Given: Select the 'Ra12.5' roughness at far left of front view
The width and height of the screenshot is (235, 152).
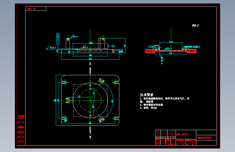Looking at the screenshot, I should (x=53, y=48).
